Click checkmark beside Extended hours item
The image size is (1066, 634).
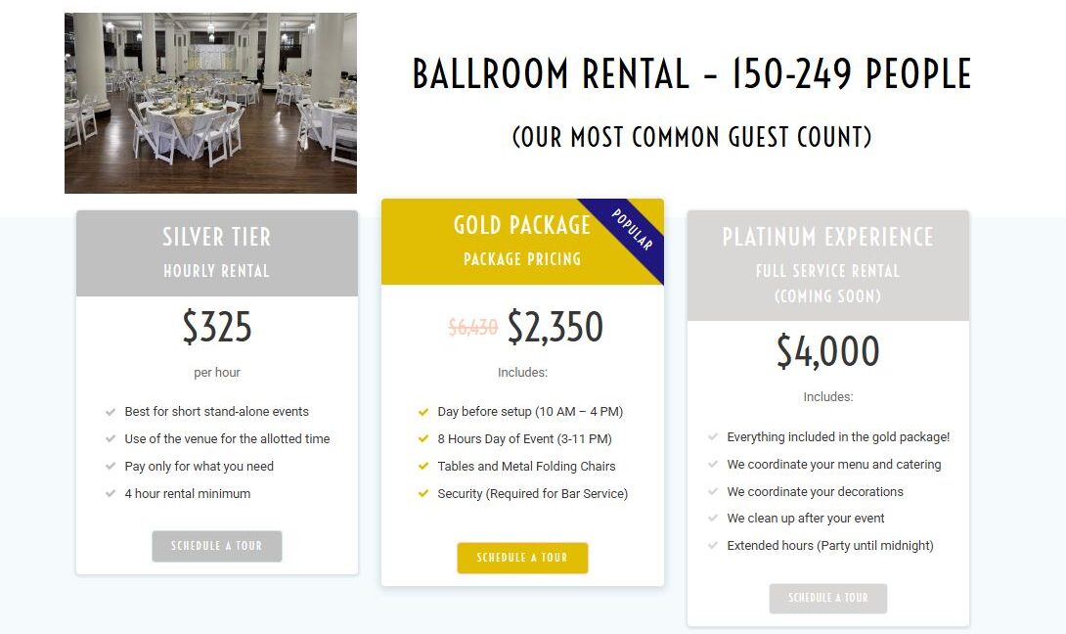tap(713, 546)
